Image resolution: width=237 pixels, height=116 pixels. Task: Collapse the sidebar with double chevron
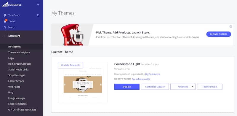(x=38, y=5)
